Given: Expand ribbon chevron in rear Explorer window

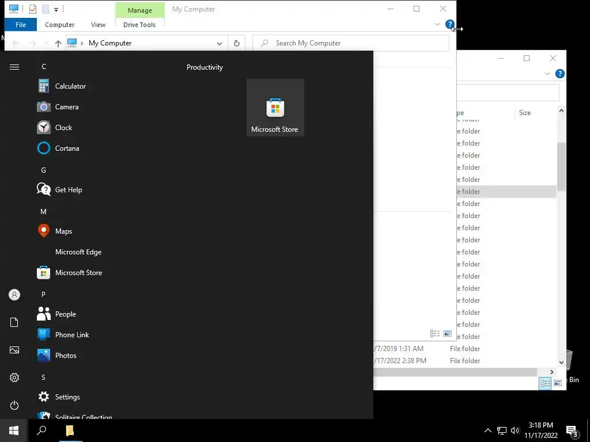Looking at the screenshot, I should 547,74.
